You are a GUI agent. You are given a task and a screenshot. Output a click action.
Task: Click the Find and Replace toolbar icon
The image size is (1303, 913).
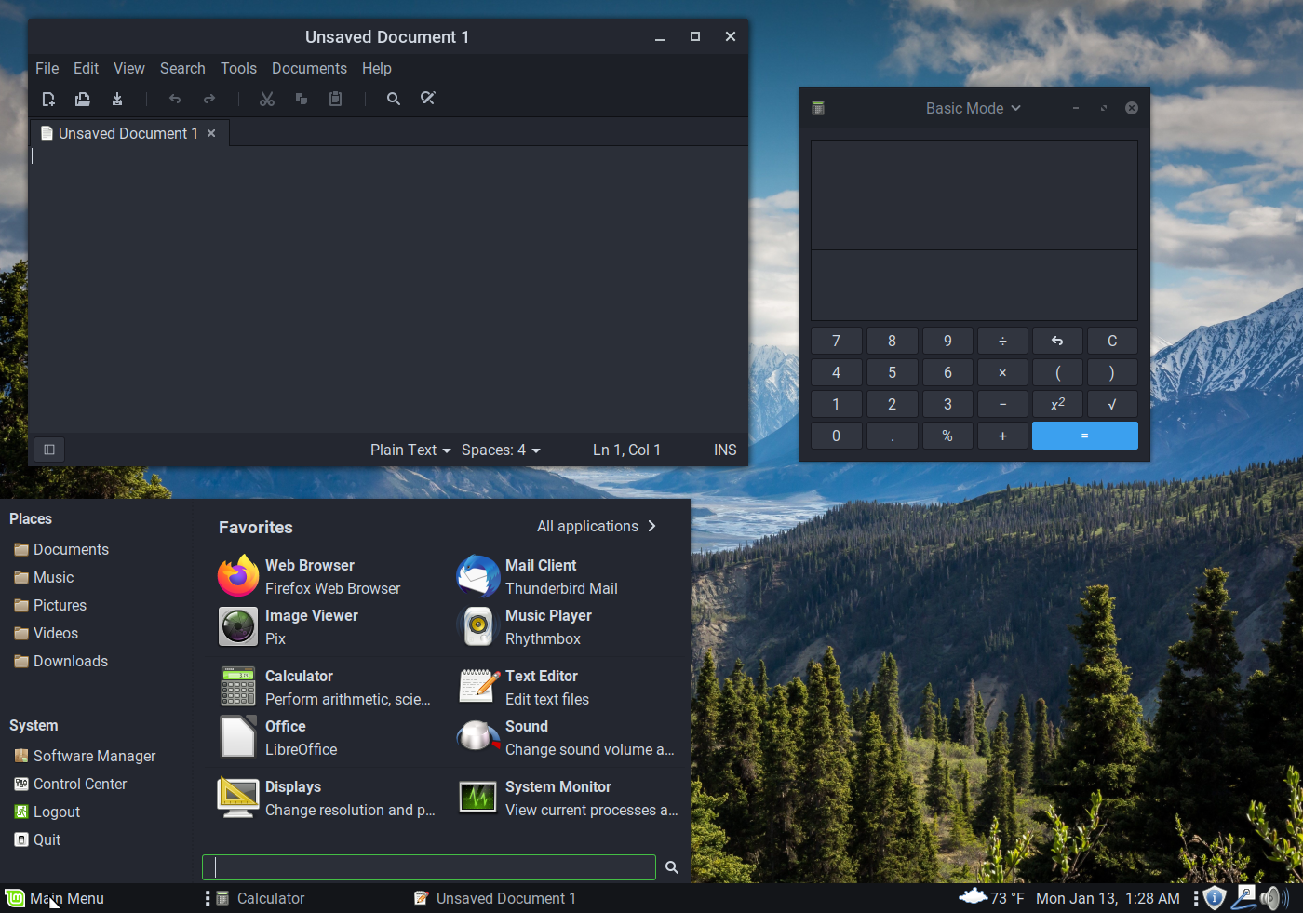(428, 99)
